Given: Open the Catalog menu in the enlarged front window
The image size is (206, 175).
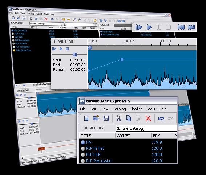Looking at the screenshot, I should click(119, 109).
